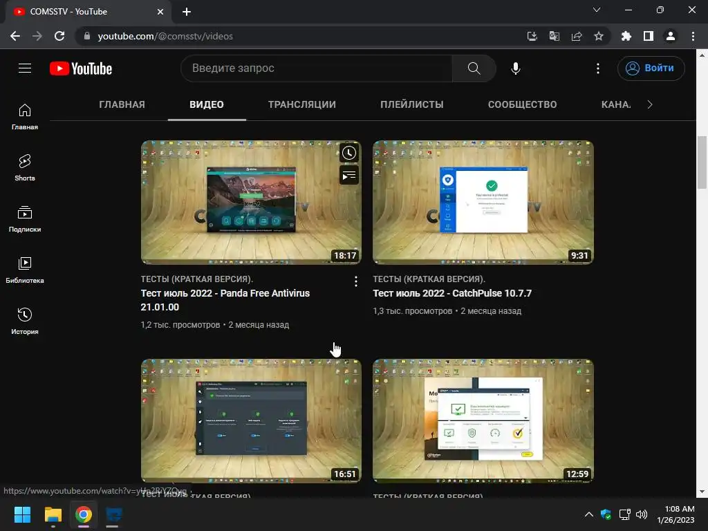Switch to the ГЛАВНАЯ channel tab

tap(122, 104)
